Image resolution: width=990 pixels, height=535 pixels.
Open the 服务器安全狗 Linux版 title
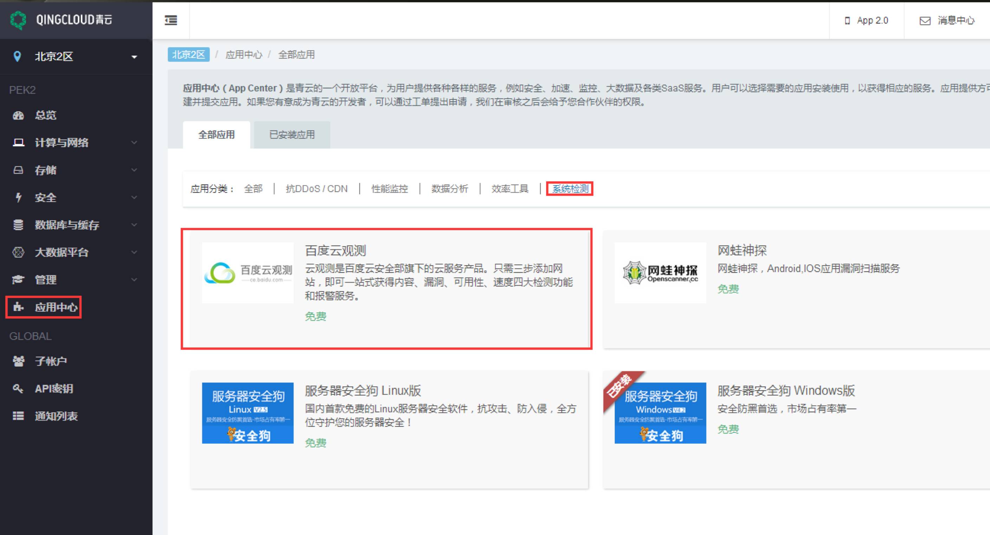[363, 391]
